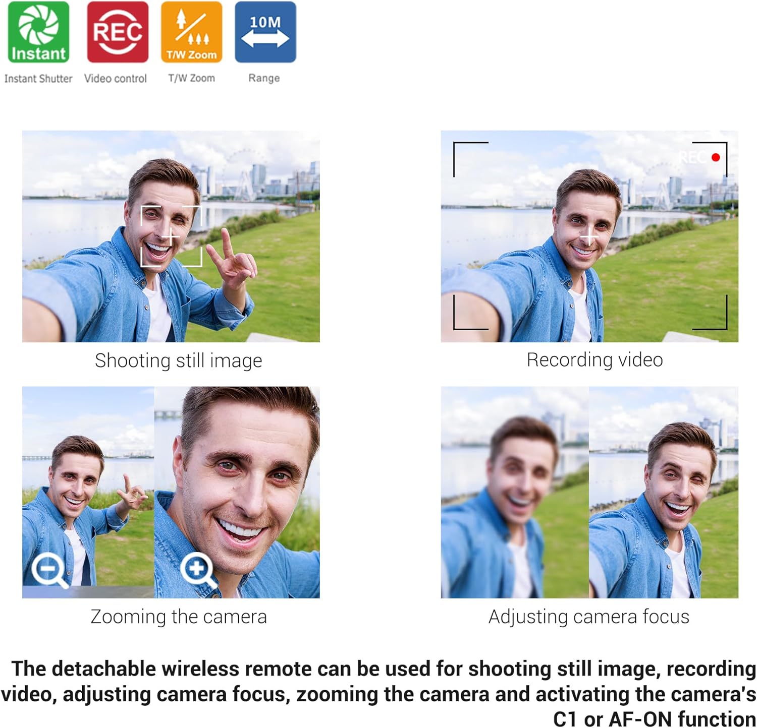Viewport: 757px width, 728px height.
Task: Click the blue 10M Range icon
Action: [265, 32]
